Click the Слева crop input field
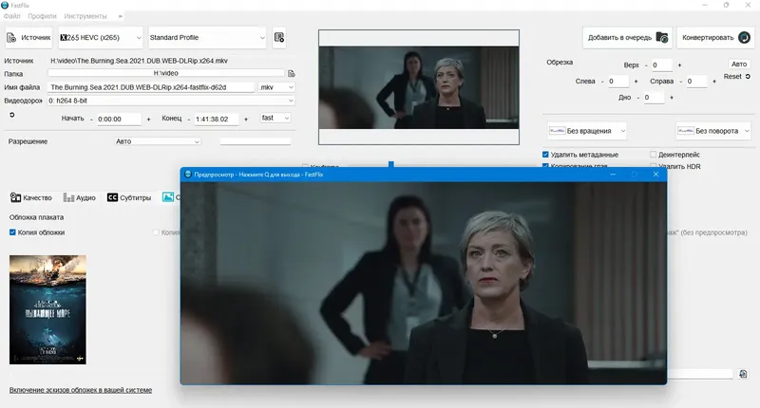 [x=618, y=82]
